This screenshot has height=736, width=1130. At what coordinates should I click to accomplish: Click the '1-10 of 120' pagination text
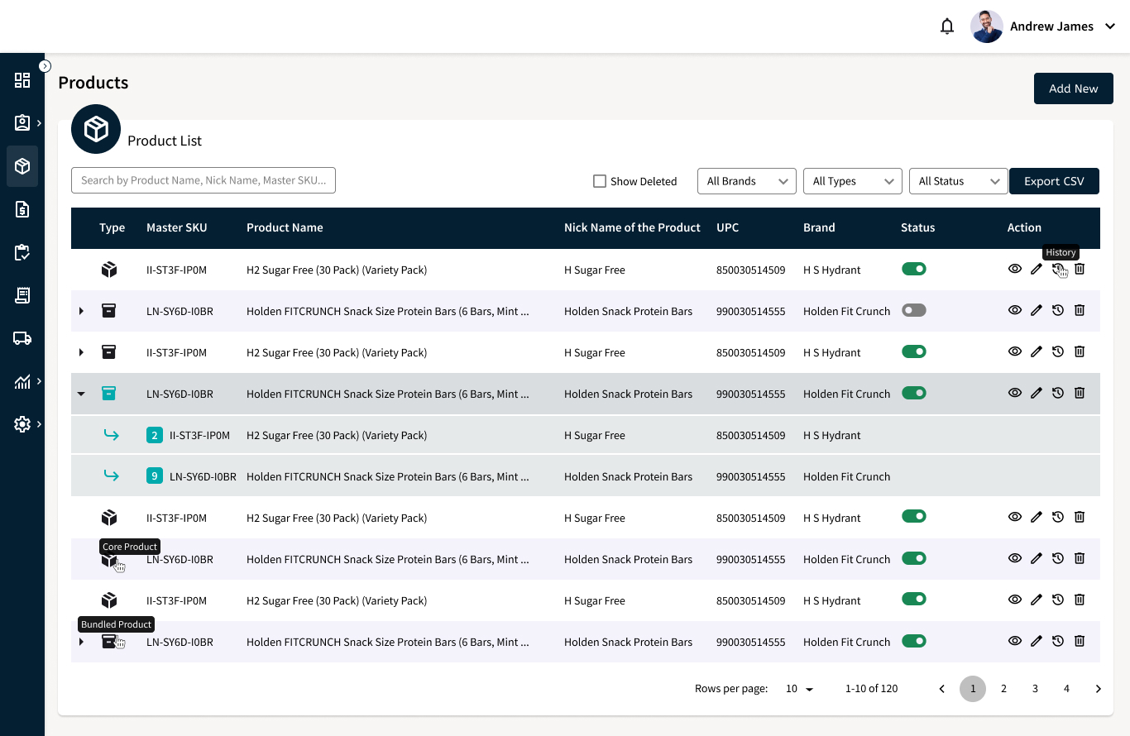coord(871,689)
